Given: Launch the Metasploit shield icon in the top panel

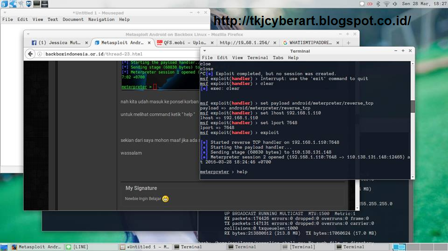Looking at the screenshot, I should [28, 4].
